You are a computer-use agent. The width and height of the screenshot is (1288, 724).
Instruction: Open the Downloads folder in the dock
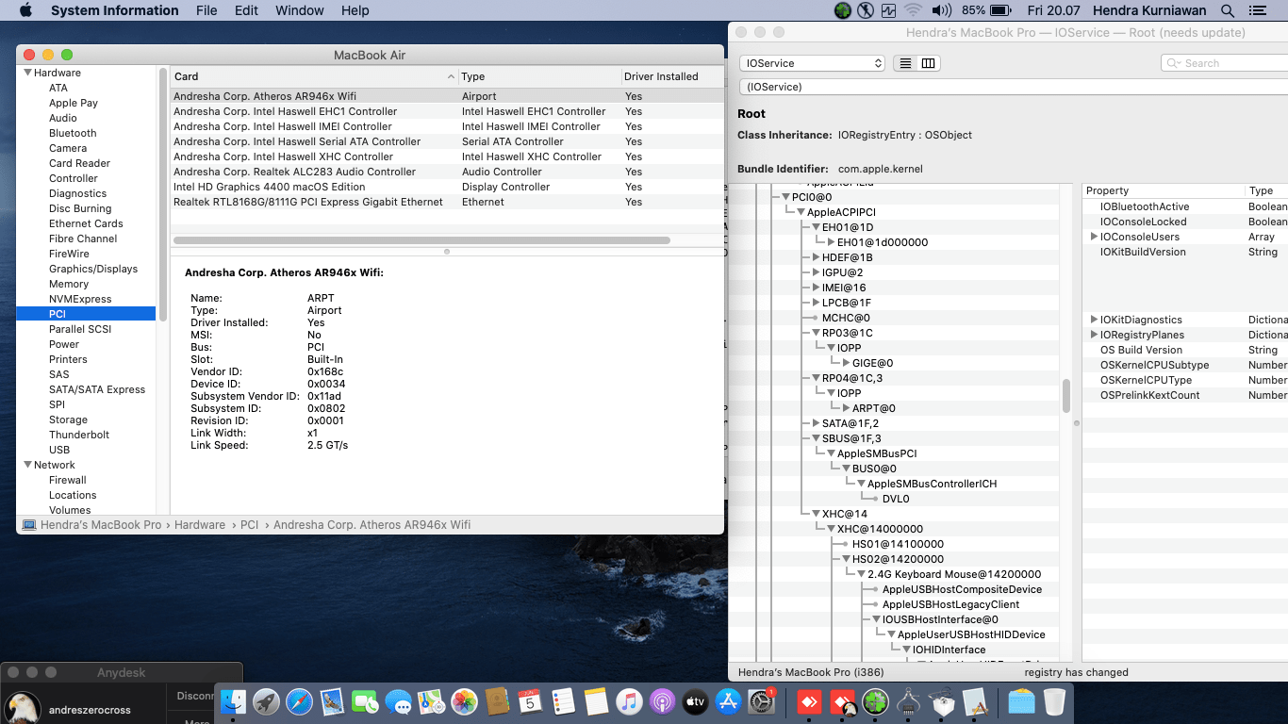(x=1021, y=701)
